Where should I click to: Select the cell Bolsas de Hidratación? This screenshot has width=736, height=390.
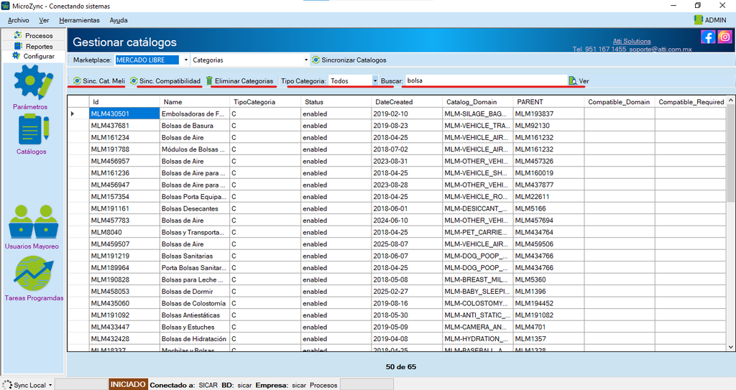[194, 339]
